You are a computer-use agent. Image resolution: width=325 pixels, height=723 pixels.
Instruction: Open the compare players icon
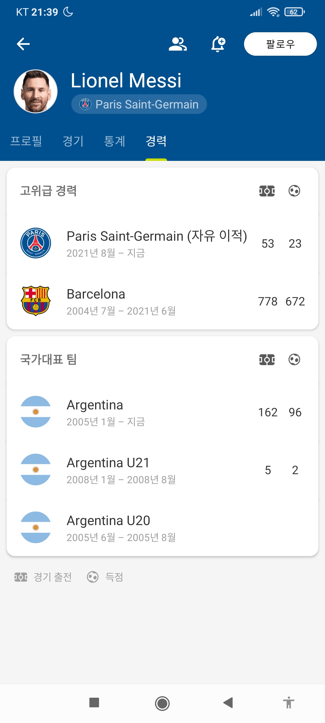click(178, 44)
